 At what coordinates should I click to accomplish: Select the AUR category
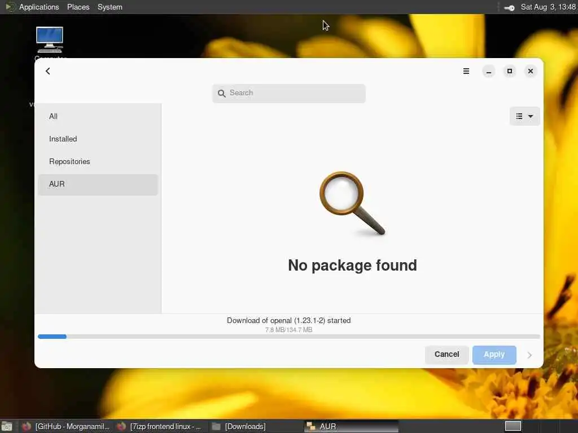[x=98, y=184]
